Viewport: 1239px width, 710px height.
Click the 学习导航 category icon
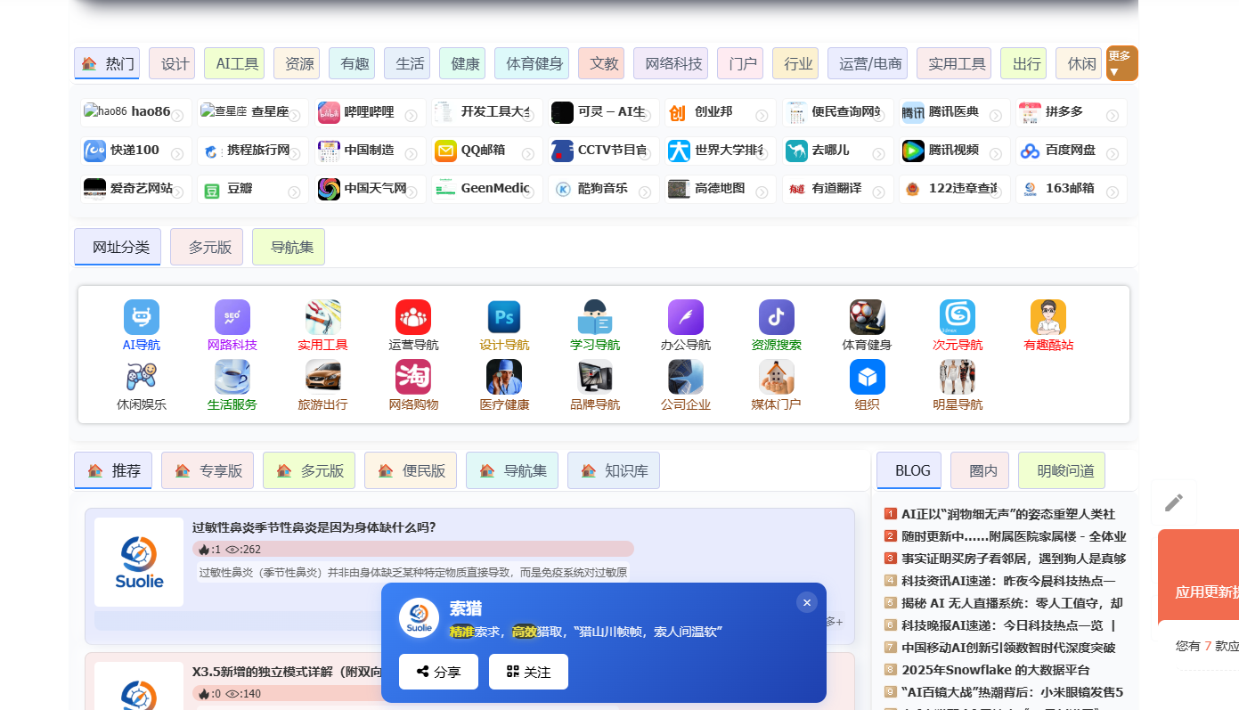(595, 317)
